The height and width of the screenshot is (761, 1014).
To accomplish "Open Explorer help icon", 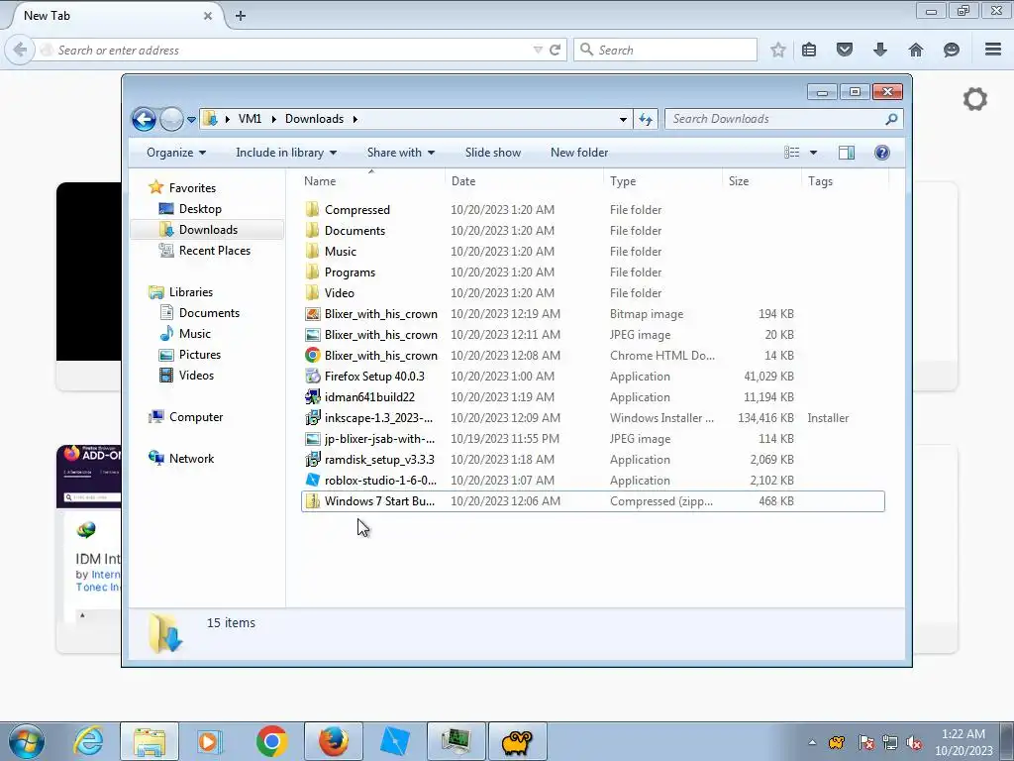I will 882,153.
